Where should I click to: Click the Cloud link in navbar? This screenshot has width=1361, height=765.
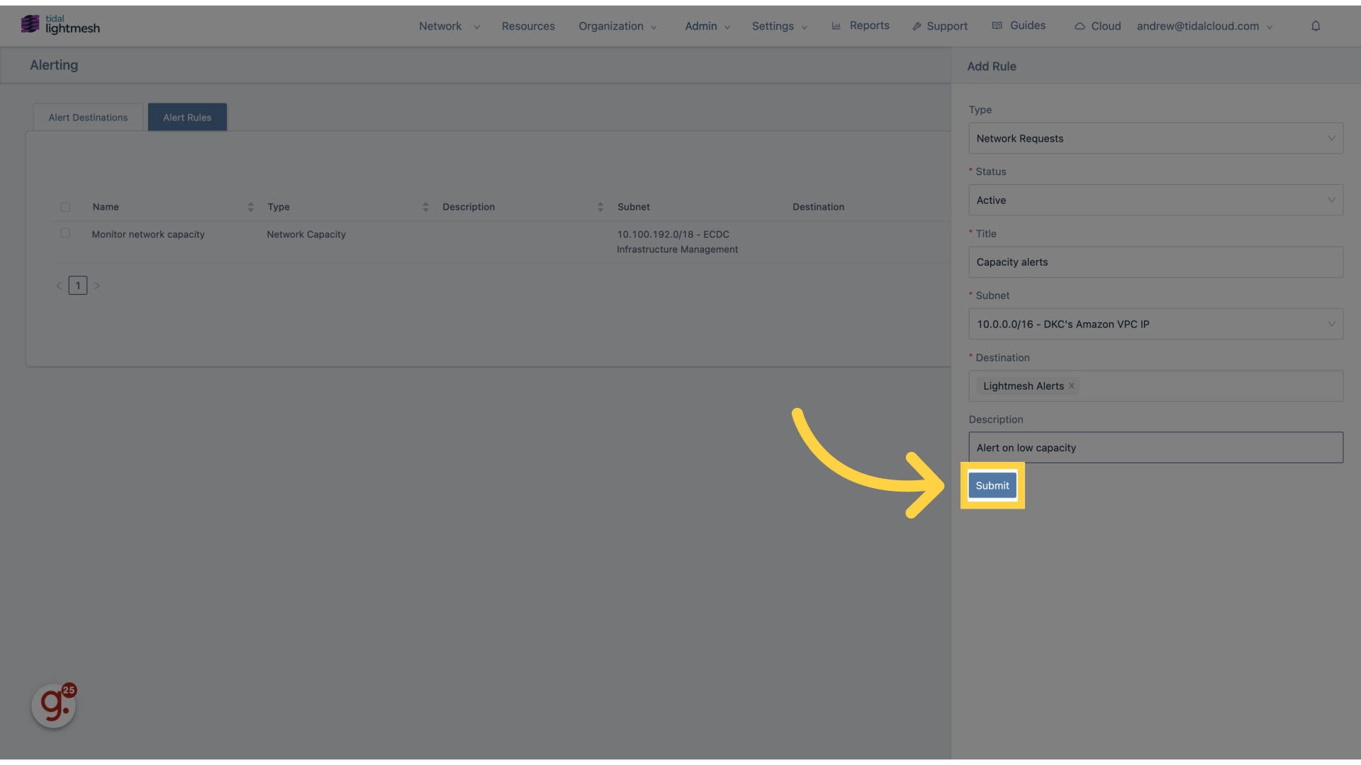[1106, 26]
